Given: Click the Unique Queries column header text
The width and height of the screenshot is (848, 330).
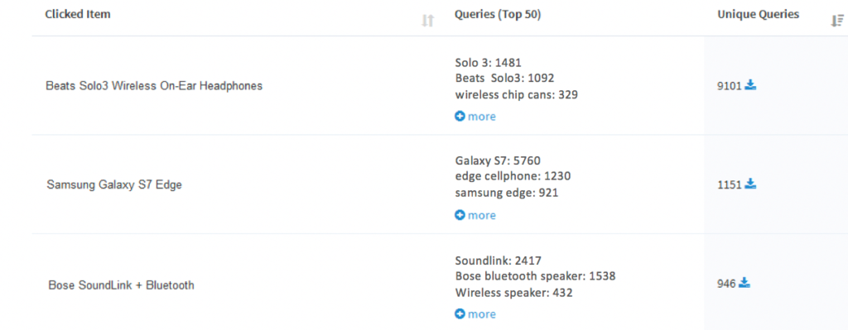Looking at the screenshot, I should coord(759,15).
